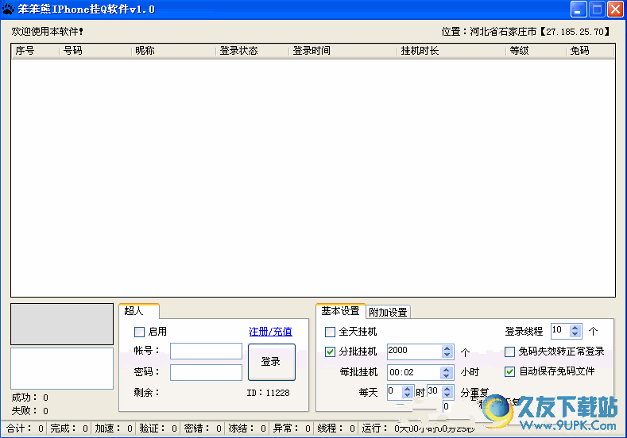The height and width of the screenshot is (438, 627).
Task: Decrease the 分批挂机 count below 2000
Action: (x=447, y=355)
